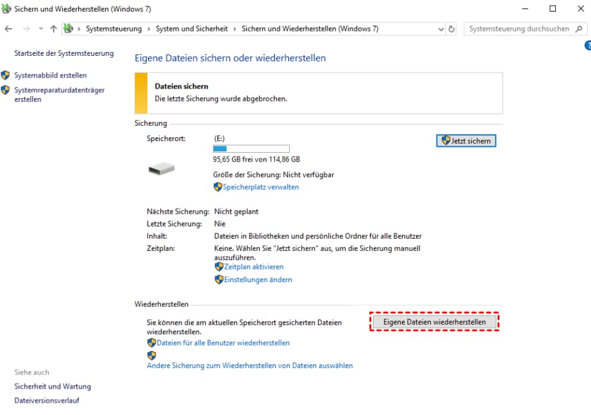Image resolution: width=591 pixels, height=415 pixels.
Task: Click the E: drive storage usage bar
Action: [x=251, y=149]
